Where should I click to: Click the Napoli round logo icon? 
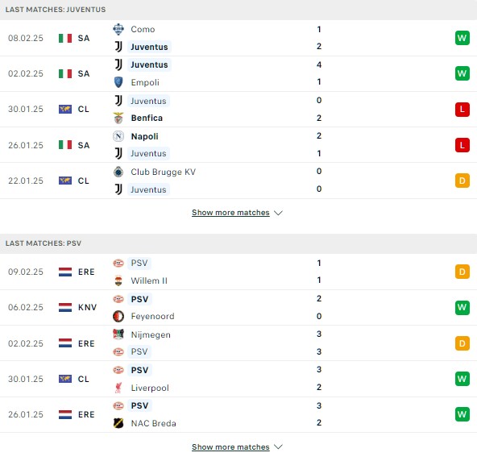click(x=118, y=136)
